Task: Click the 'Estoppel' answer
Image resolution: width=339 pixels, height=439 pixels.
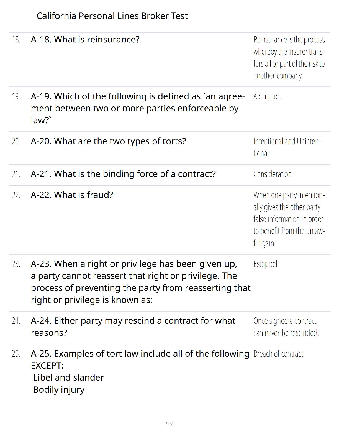Action: point(265,264)
